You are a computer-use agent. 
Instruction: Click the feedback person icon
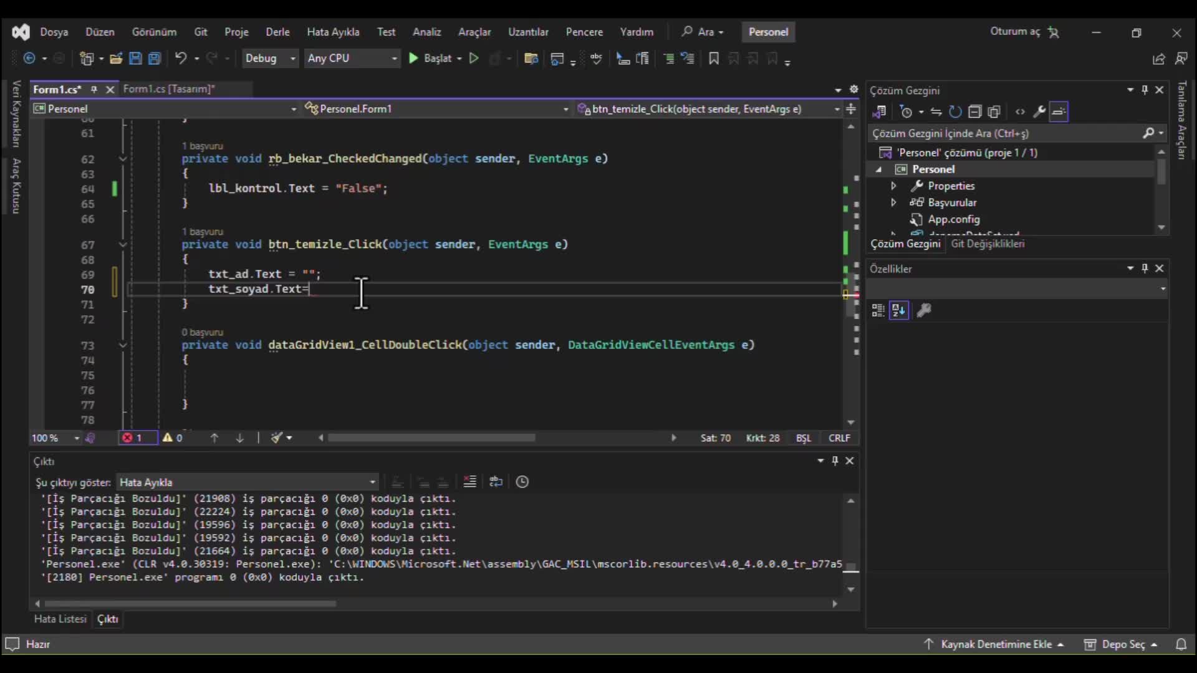pos(1181,59)
